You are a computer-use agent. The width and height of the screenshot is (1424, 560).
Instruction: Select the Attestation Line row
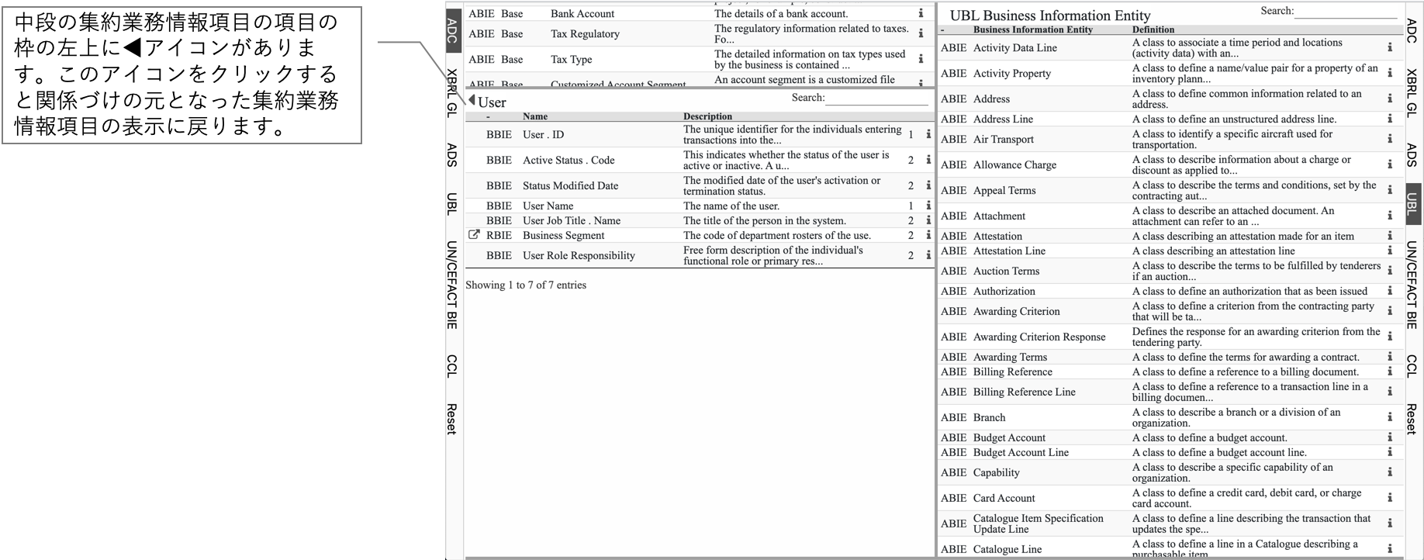pos(1169,251)
